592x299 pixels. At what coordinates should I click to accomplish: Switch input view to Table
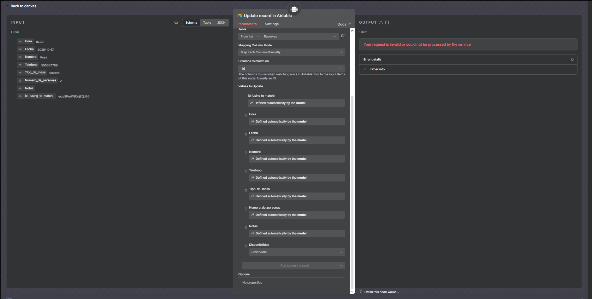click(207, 23)
